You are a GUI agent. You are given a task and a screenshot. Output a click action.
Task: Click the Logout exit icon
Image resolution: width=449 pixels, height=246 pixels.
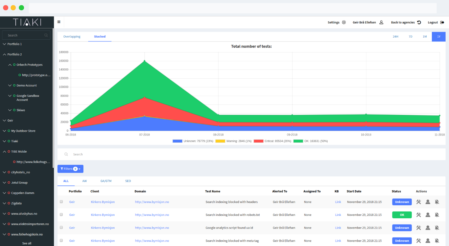pyautogui.click(x=442, y=22)
